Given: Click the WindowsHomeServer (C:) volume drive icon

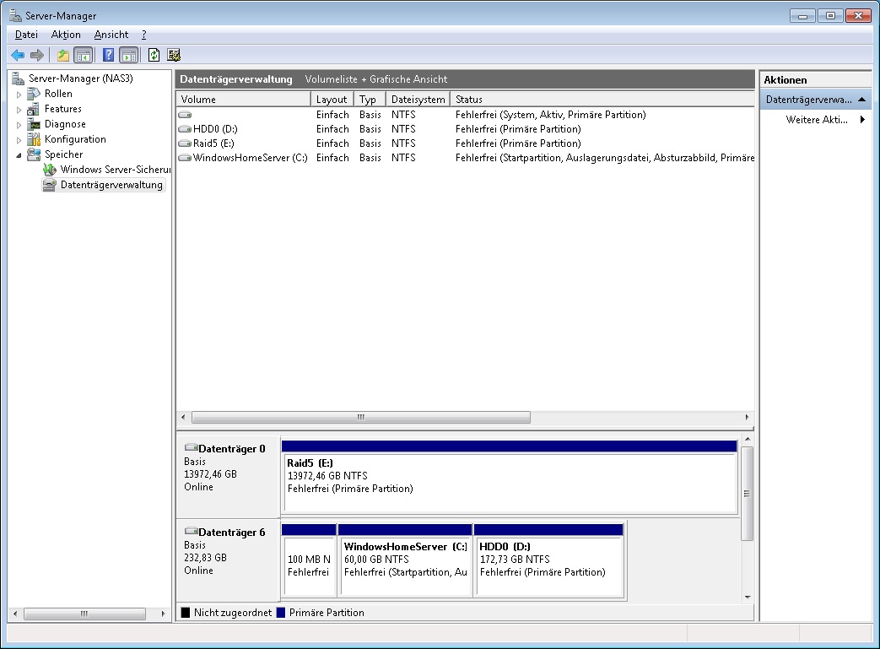Looking at the screenshot, I should click(185, 158).
